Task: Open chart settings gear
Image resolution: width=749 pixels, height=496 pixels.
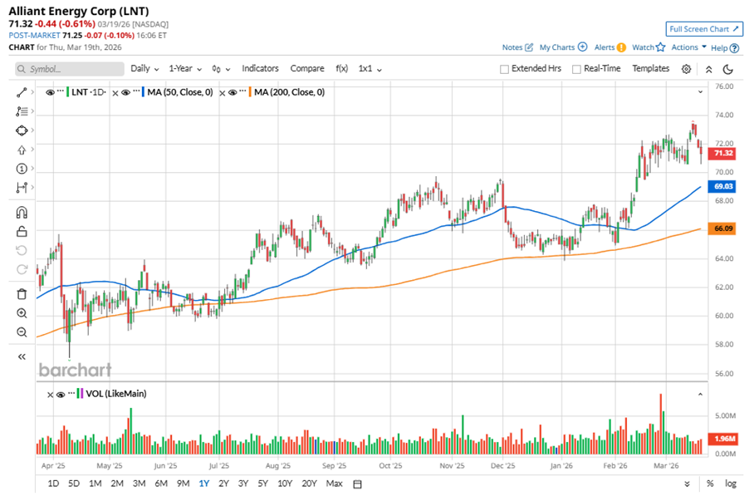Action: pyautogui.click(x=686, y=69)
